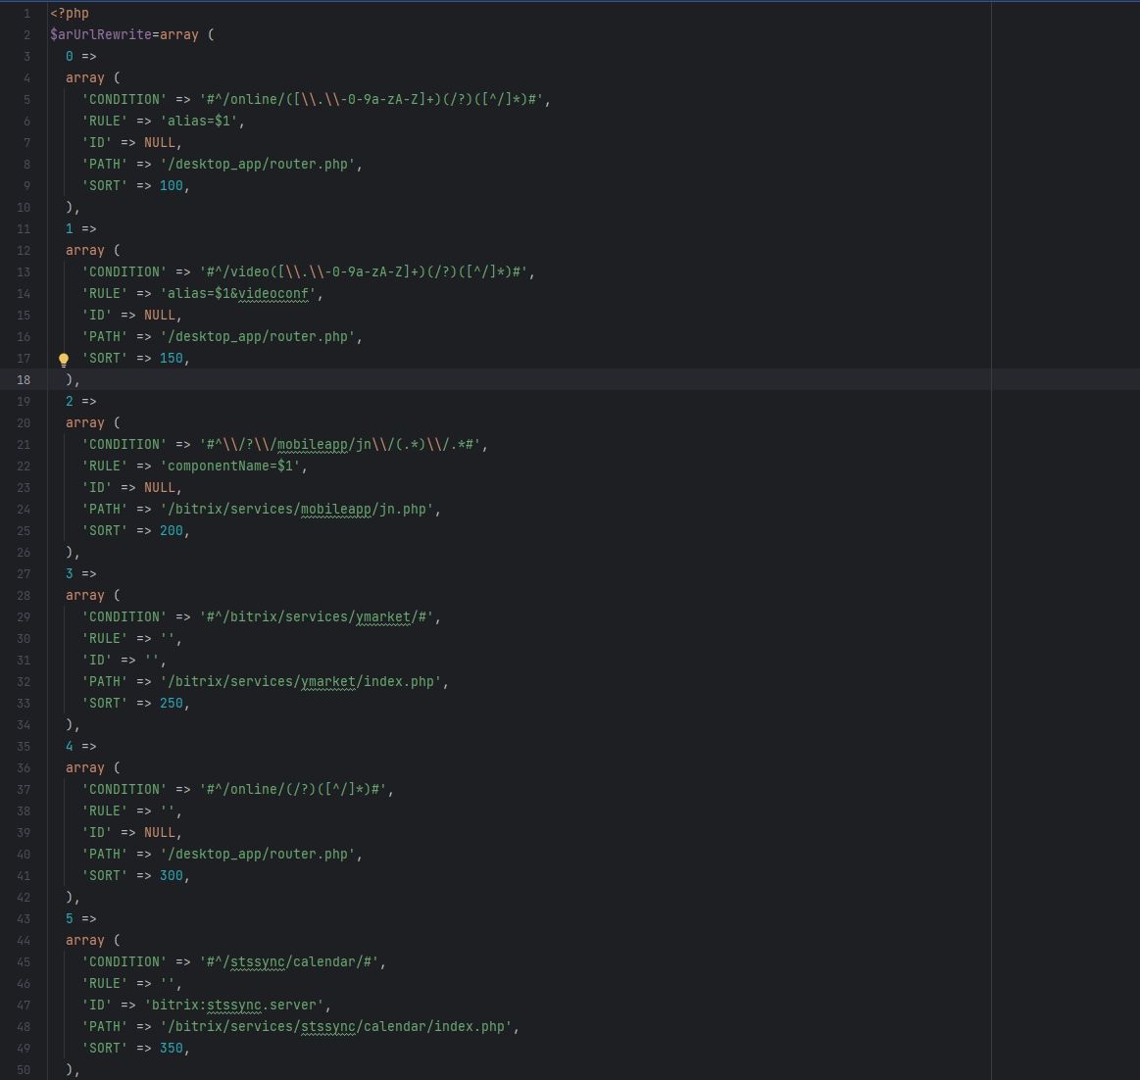The width and height of the screenshot is (1140, 1080).
Task: Select the SORT value 100
Action: [172, 186]
